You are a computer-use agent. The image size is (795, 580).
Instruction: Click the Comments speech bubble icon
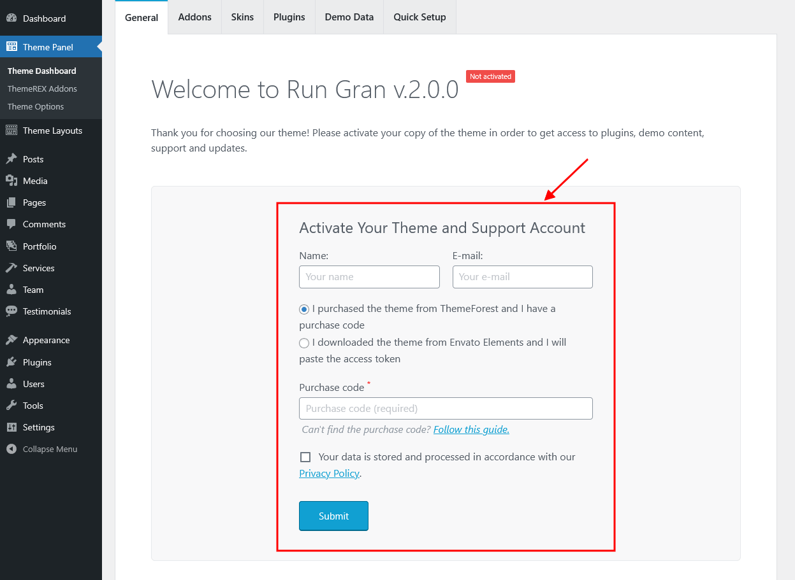tap(11, 224)
